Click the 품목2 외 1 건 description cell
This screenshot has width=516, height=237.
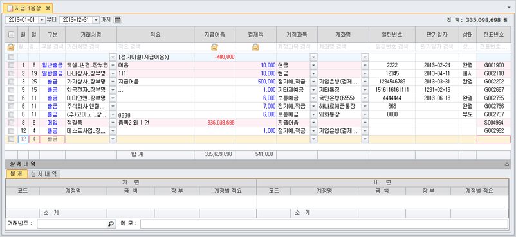[x=155, y=123]
